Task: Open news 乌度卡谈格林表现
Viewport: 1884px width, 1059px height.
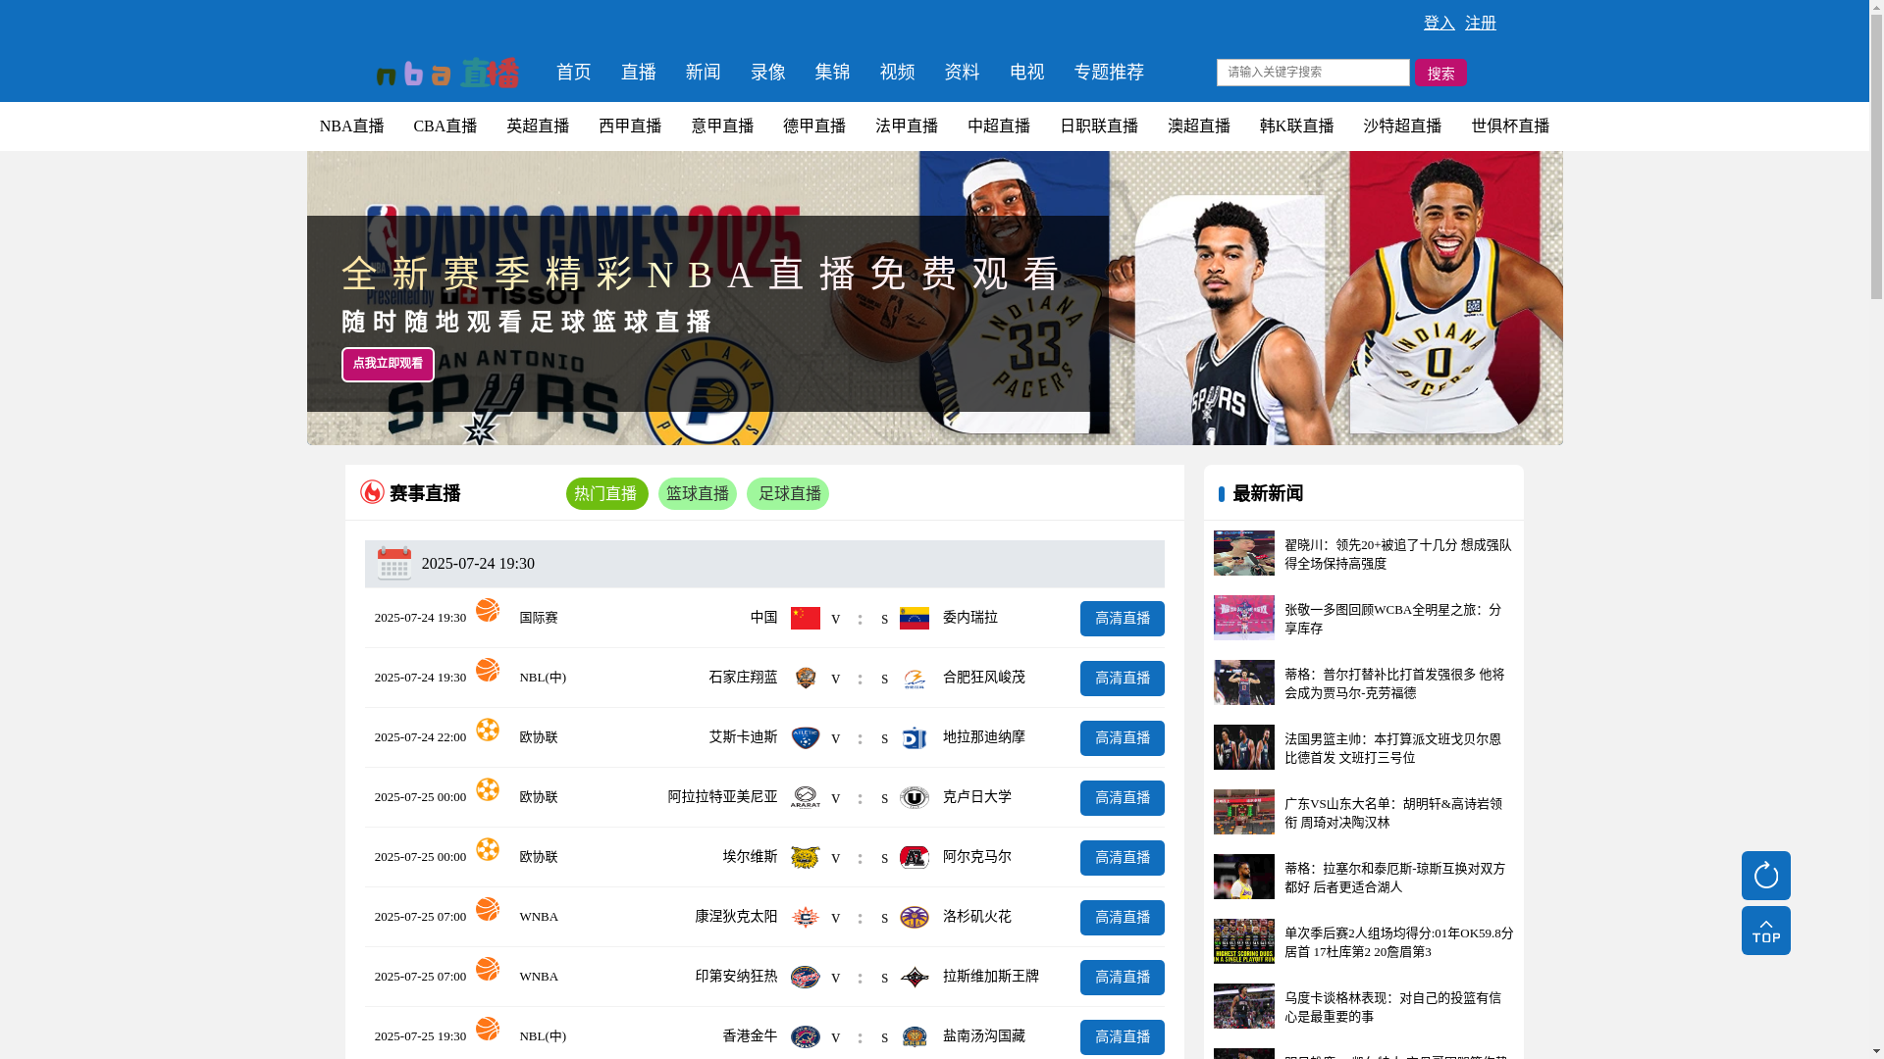Action: point(1393,1007)
